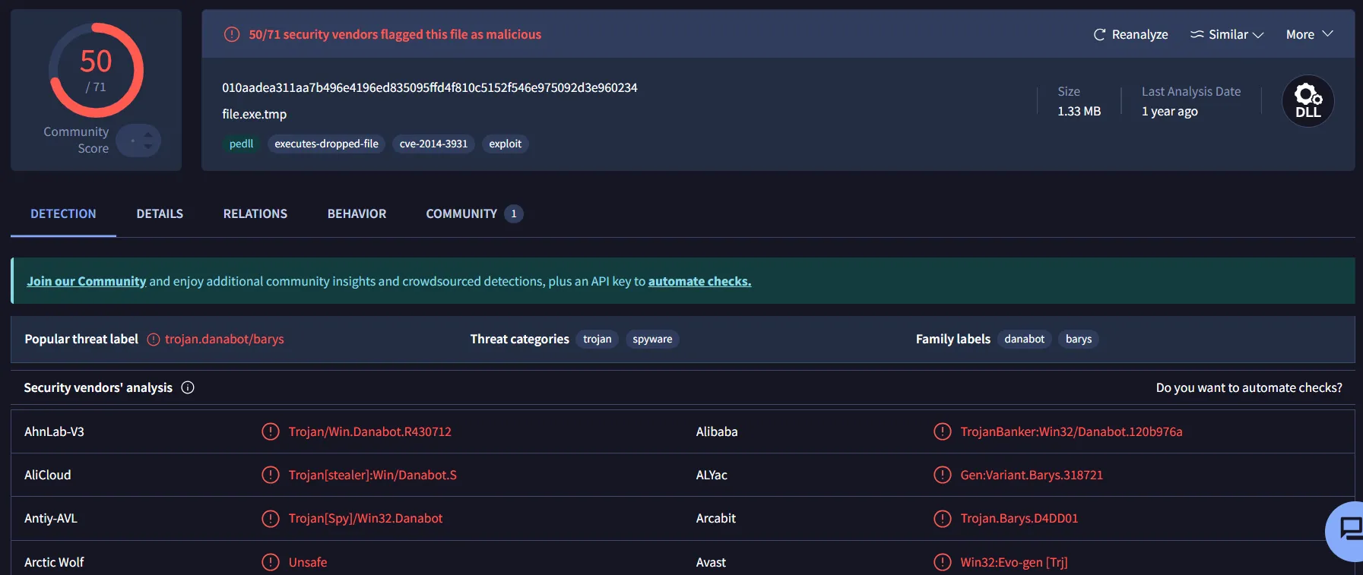Click the alert icon for ALYac detection

pos(942,475)
